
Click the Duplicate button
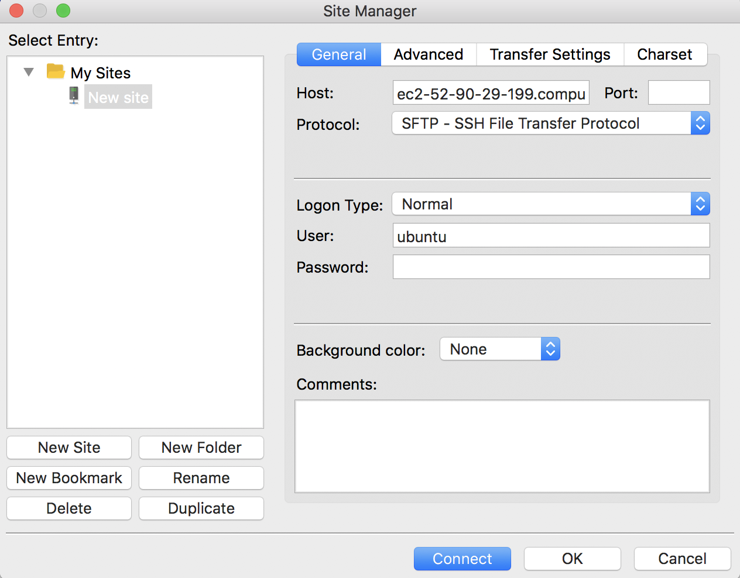click(201, 508)
